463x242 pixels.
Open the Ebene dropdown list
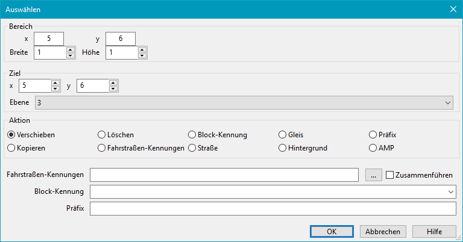(x=447, y=102)
